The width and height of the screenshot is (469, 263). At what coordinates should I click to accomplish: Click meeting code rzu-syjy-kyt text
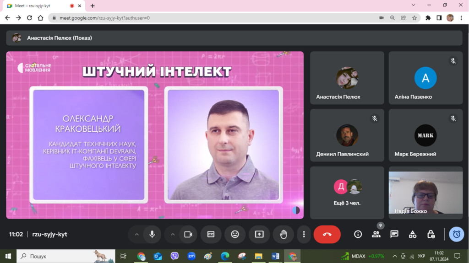pos(49,234)
